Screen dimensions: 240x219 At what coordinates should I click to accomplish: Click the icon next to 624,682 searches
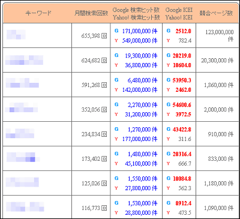tap(104, 61)
